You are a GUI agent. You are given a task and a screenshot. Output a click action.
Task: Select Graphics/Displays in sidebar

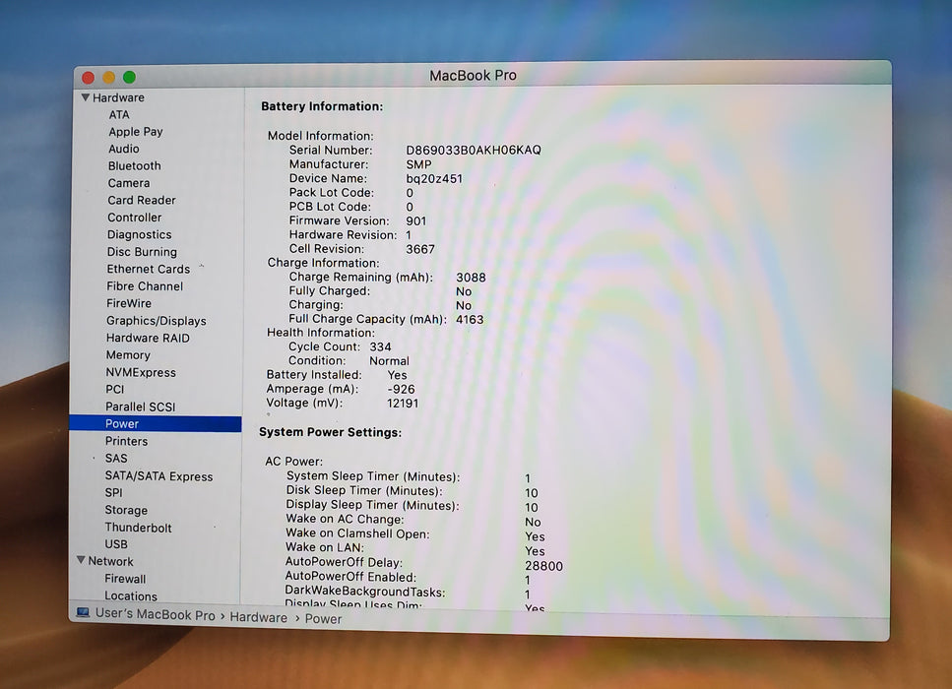tap(156, 321)
